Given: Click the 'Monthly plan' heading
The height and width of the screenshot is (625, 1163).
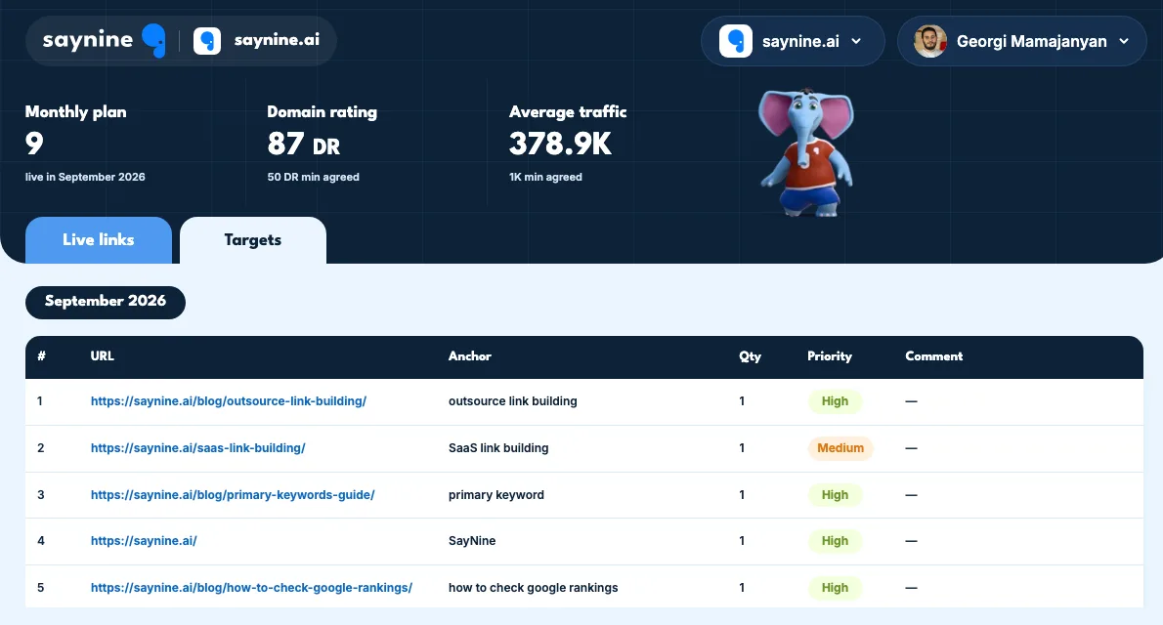Looking at the screenshot, I should (x=75, y=112).
